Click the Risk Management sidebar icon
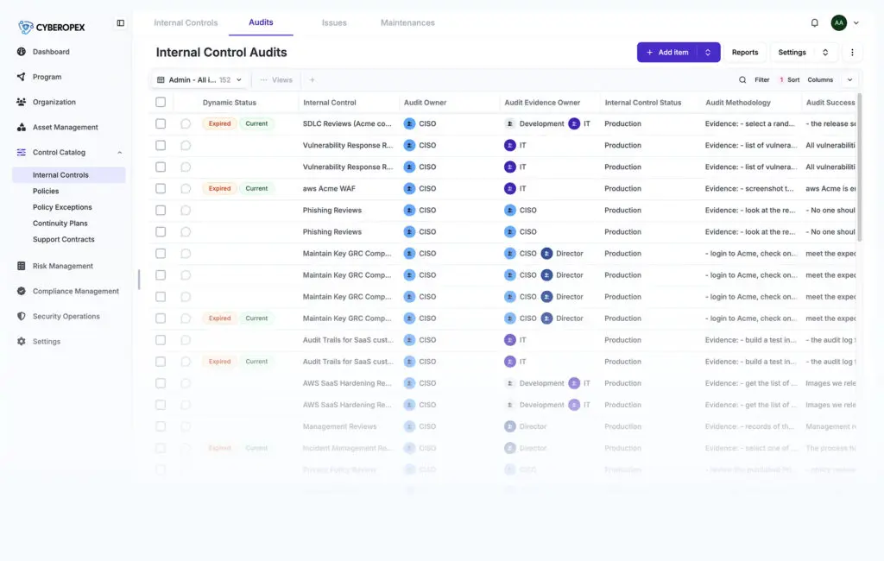This screenshot has height=561, width=884. pyautogui.click(x=22, y=266)
